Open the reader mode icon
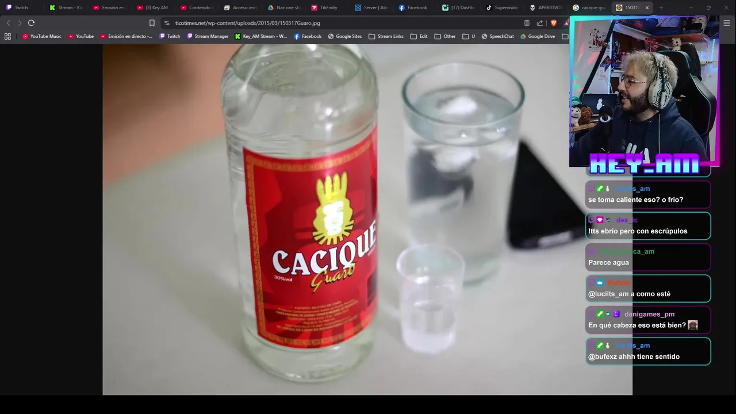 point(527,23)
